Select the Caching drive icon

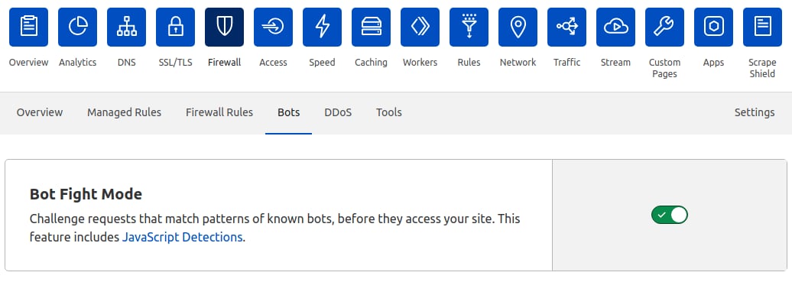(372, 28)
